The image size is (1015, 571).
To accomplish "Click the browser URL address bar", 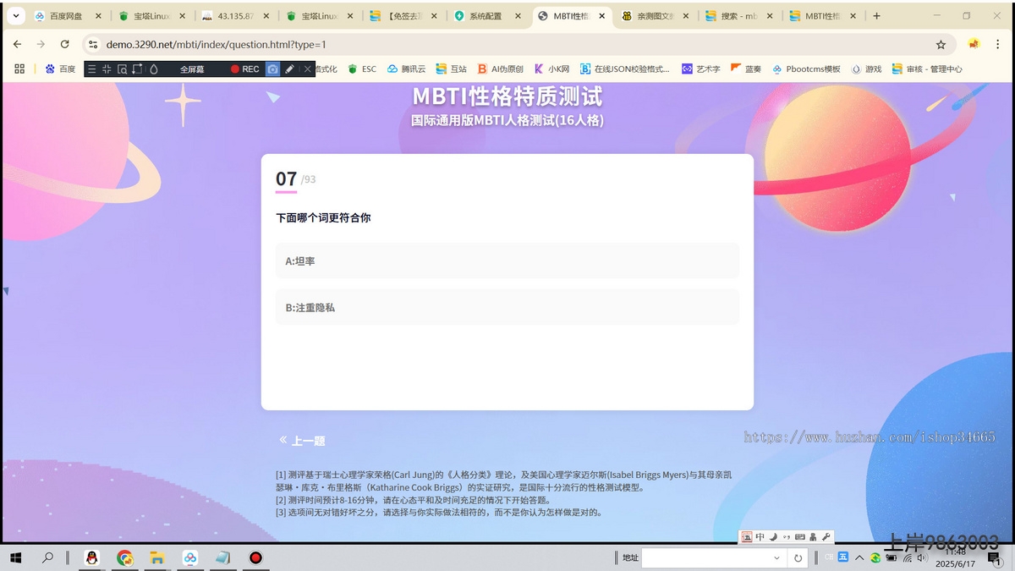I will tap(507, 45).
